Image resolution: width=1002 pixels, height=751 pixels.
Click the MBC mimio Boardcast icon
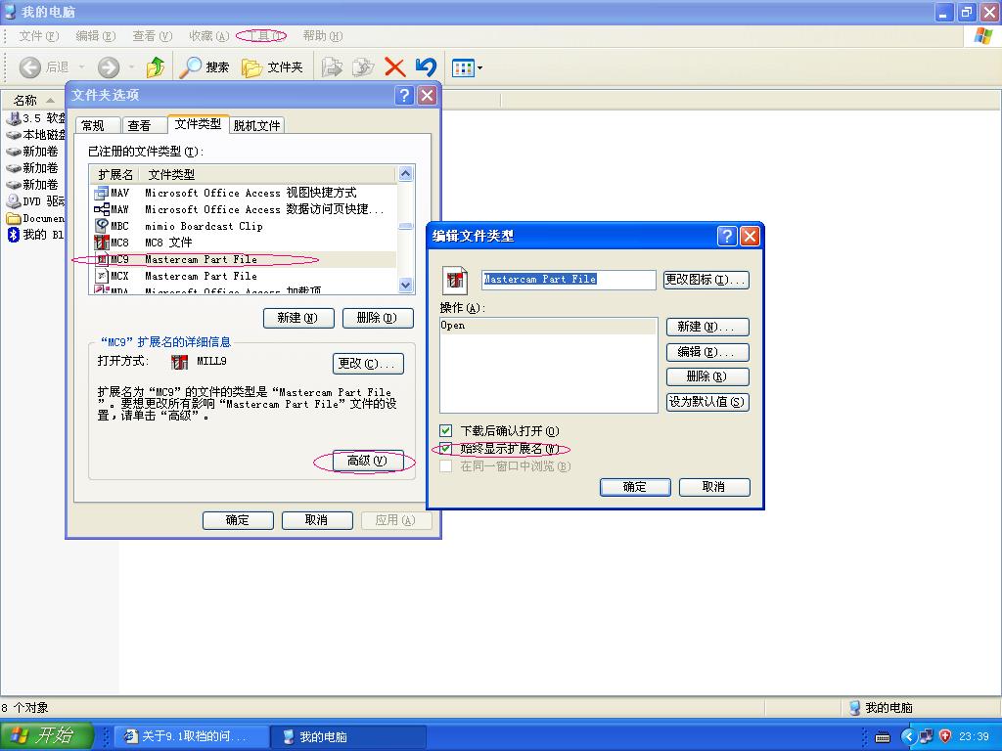click(x=101, y=226)
